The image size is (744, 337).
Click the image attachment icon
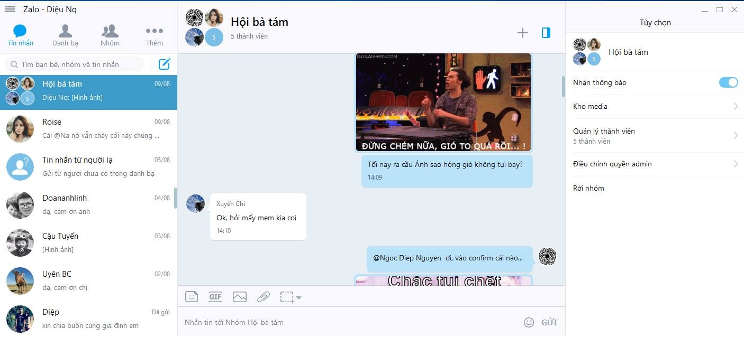coord(239,297)
